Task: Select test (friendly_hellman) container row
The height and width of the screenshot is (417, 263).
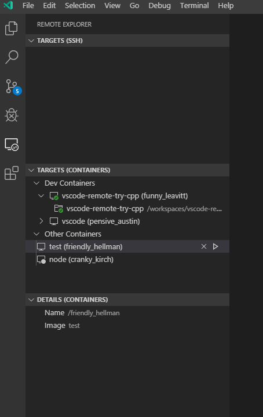Action: pos(127,247)
